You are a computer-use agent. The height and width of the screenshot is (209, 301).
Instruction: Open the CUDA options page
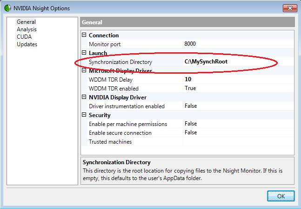click(x=24, y=37)
